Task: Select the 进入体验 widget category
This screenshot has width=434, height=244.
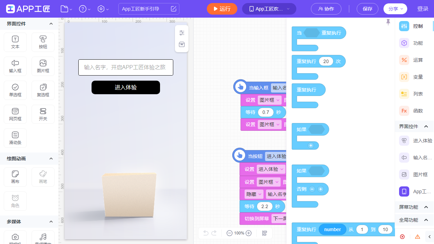Action: tap(415, 141)
